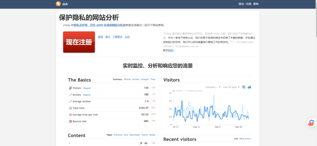Select the List tab in Recent visitors
317x146 pixels.
pyautogui.click(x=236, y=139)
